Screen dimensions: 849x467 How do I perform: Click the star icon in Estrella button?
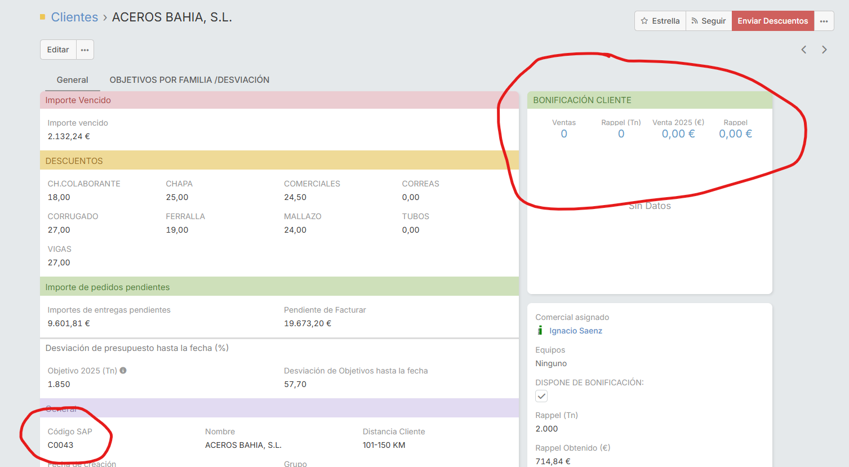[x=644, y=21]
